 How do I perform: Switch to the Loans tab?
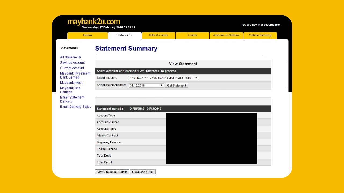tap(192, 35)
